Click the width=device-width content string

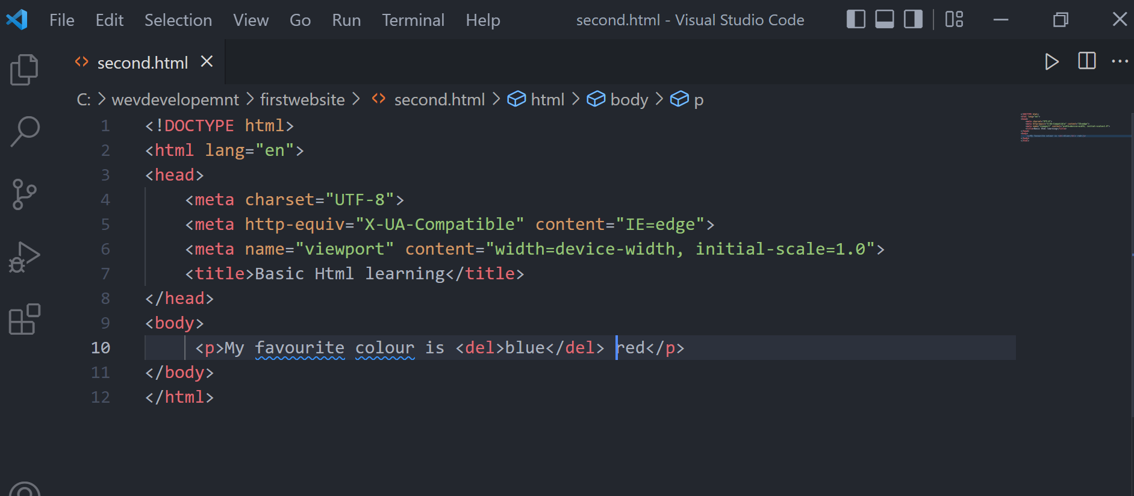pos(681,249)
